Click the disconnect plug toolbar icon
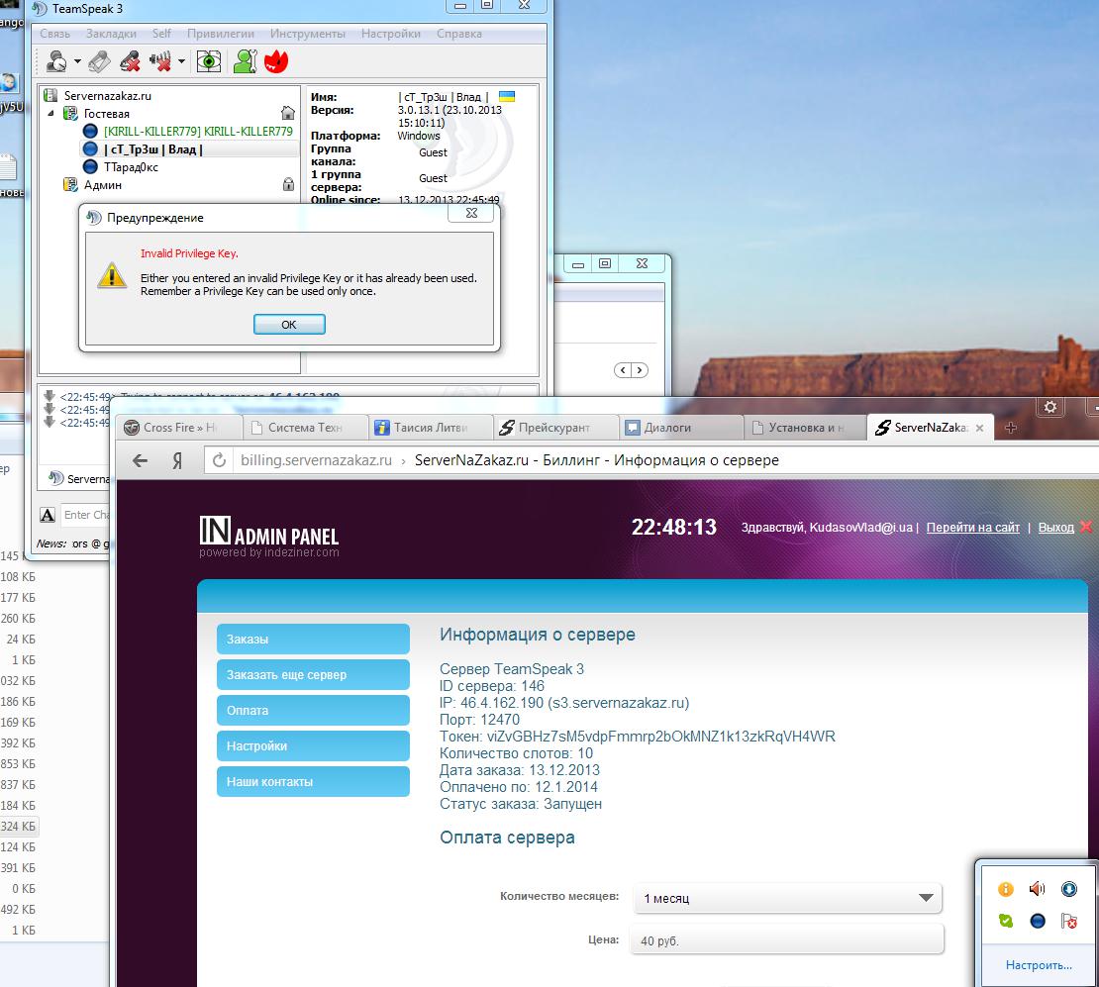The height and width of the screenshot is (987, 1099). (100, 61)
